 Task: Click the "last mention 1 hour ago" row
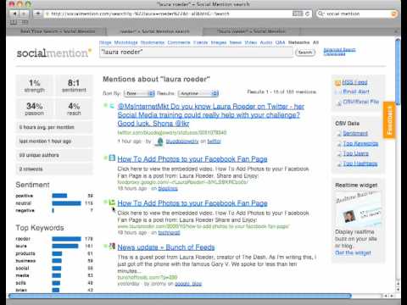tap(54, 141)
